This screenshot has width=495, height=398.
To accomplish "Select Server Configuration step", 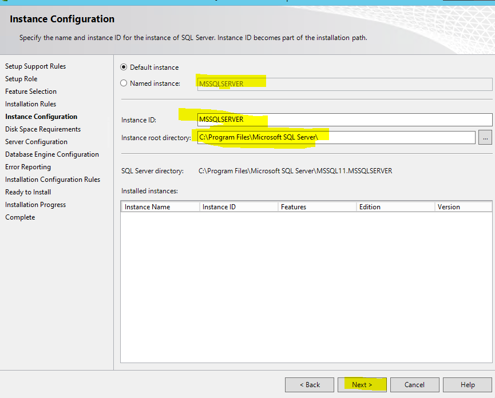I will click(x=36, y=142).
